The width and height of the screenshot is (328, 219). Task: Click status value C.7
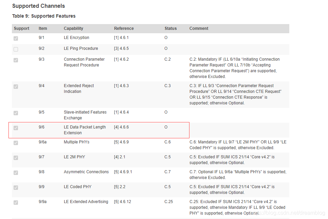click(167, 172)
